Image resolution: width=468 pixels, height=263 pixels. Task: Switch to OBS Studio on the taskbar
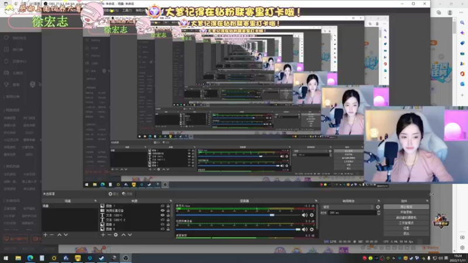126,258
